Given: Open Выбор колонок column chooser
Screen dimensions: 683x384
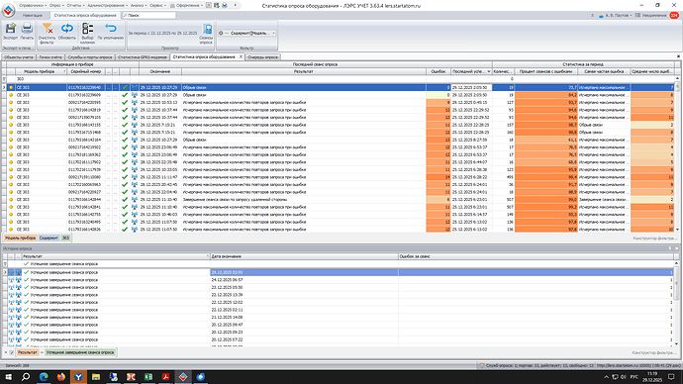Looking at the screenshot, I should (x=87, y=29).
